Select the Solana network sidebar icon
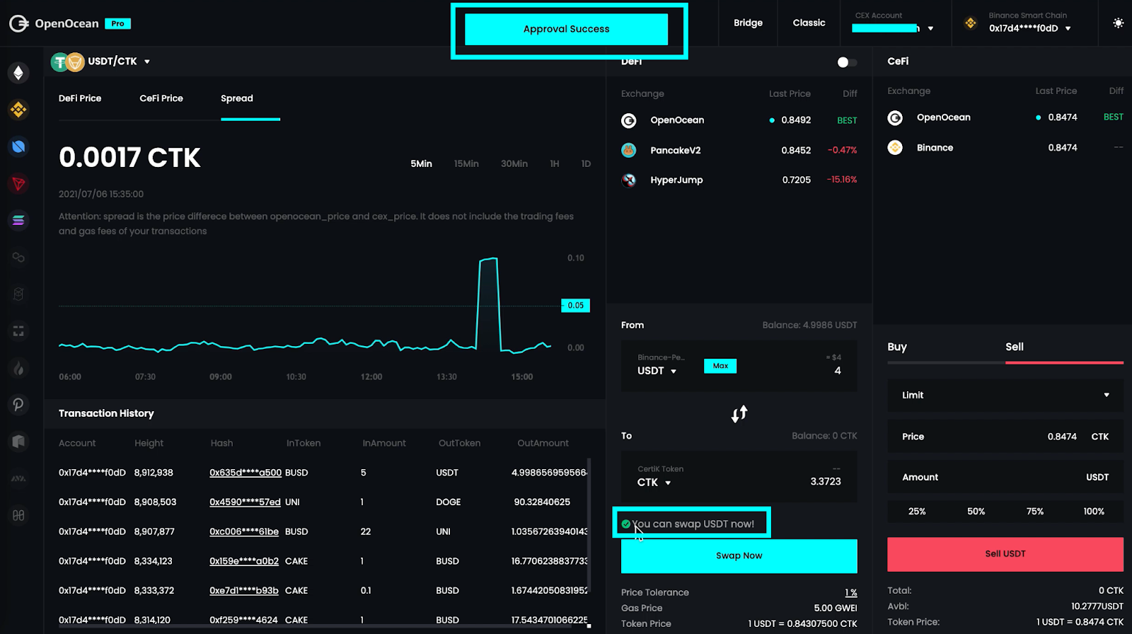 pyautogui.click(x=18, y=221)
